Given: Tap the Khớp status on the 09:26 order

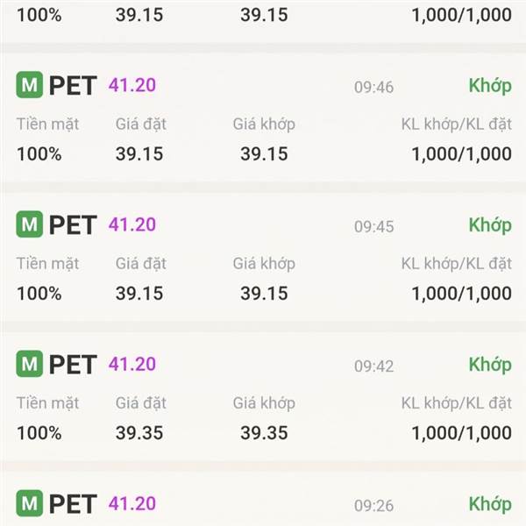Looking at the screenshot, I should [489, 503].
